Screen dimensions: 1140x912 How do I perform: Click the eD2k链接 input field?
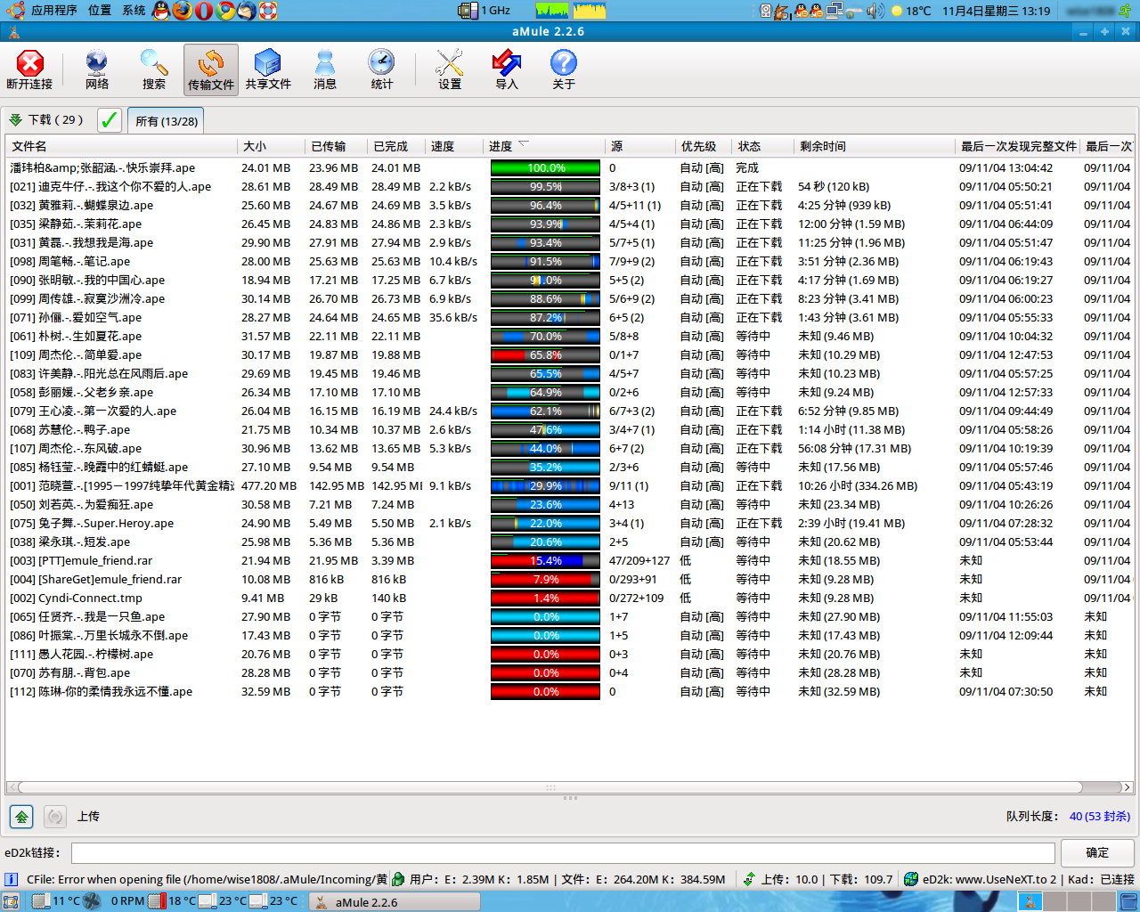(563, 852)
